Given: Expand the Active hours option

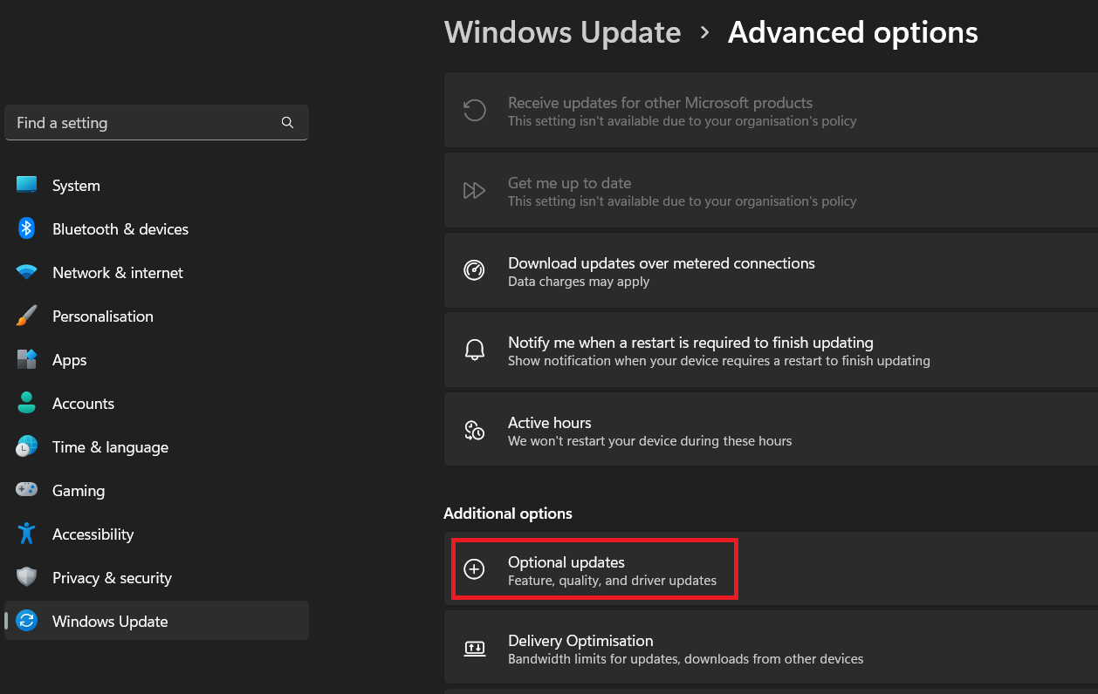Looking at the screenshot, I should (x=768, y=431).
